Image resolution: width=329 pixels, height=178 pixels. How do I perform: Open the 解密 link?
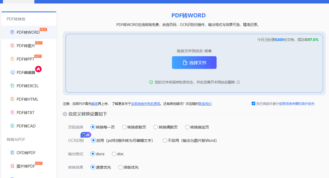pos(95,104)
